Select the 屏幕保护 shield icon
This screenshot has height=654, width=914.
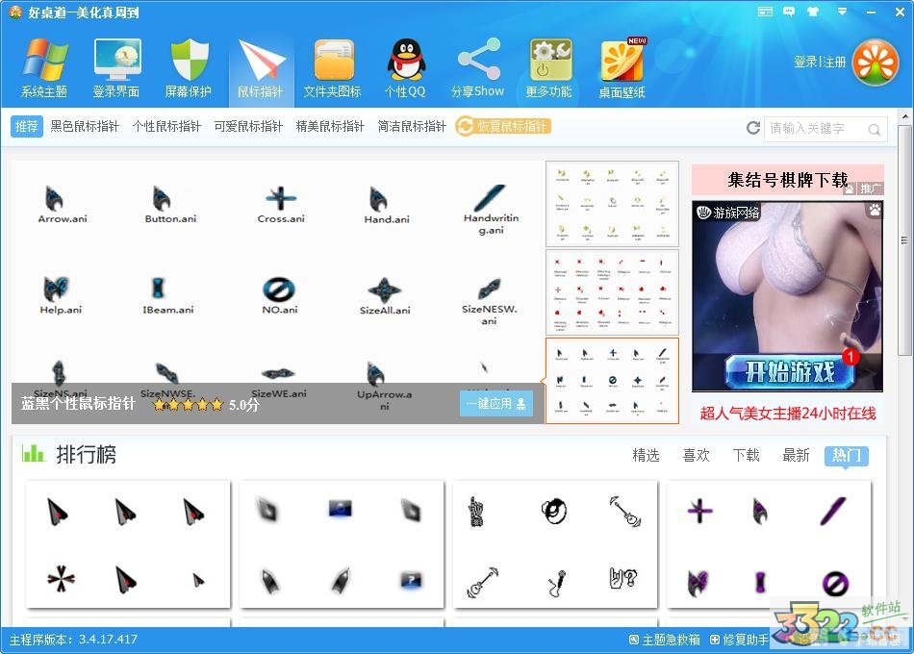[x=189, y=62]
